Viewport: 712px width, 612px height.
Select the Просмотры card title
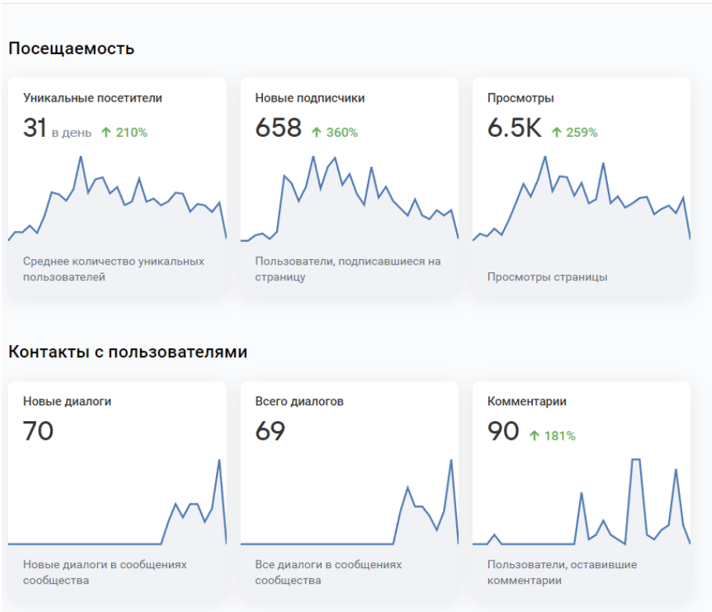click(x=520, y=98)
